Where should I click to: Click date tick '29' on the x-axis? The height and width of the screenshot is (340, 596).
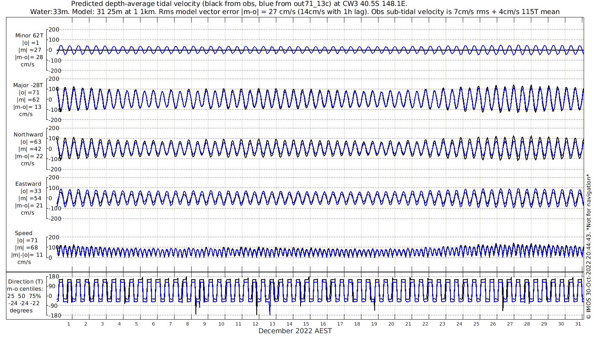pos(544,324)
